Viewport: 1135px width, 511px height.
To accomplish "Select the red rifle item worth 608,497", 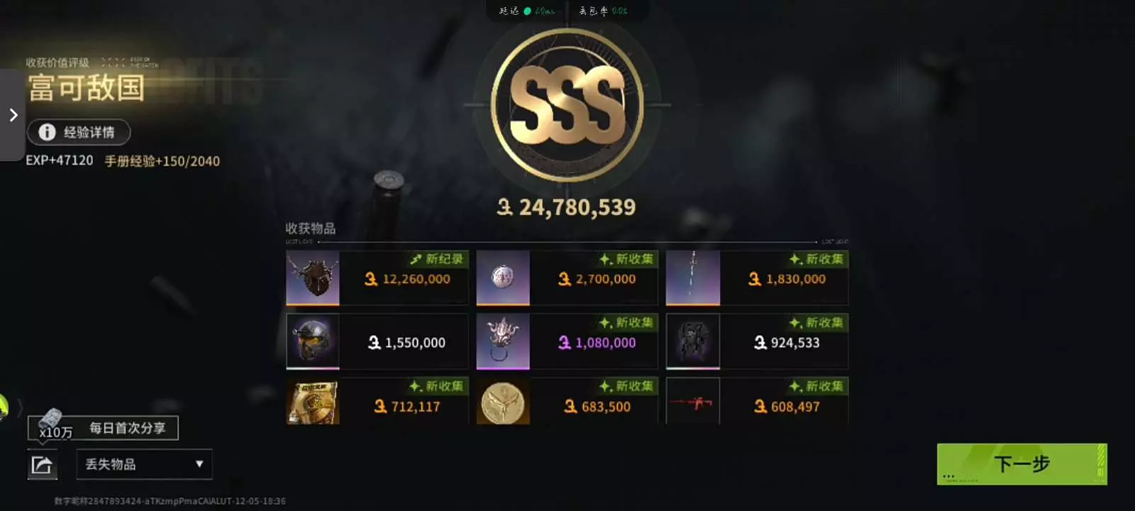I will coord(757,401).
